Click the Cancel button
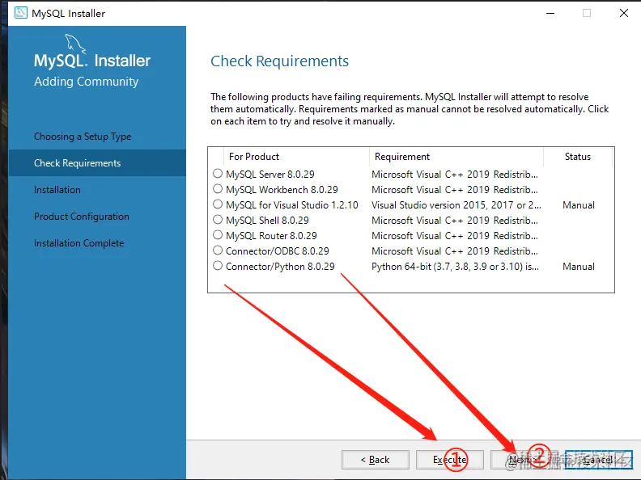This screenshot has width=641, height=480. pyautogui.click(x=598, y=460)
